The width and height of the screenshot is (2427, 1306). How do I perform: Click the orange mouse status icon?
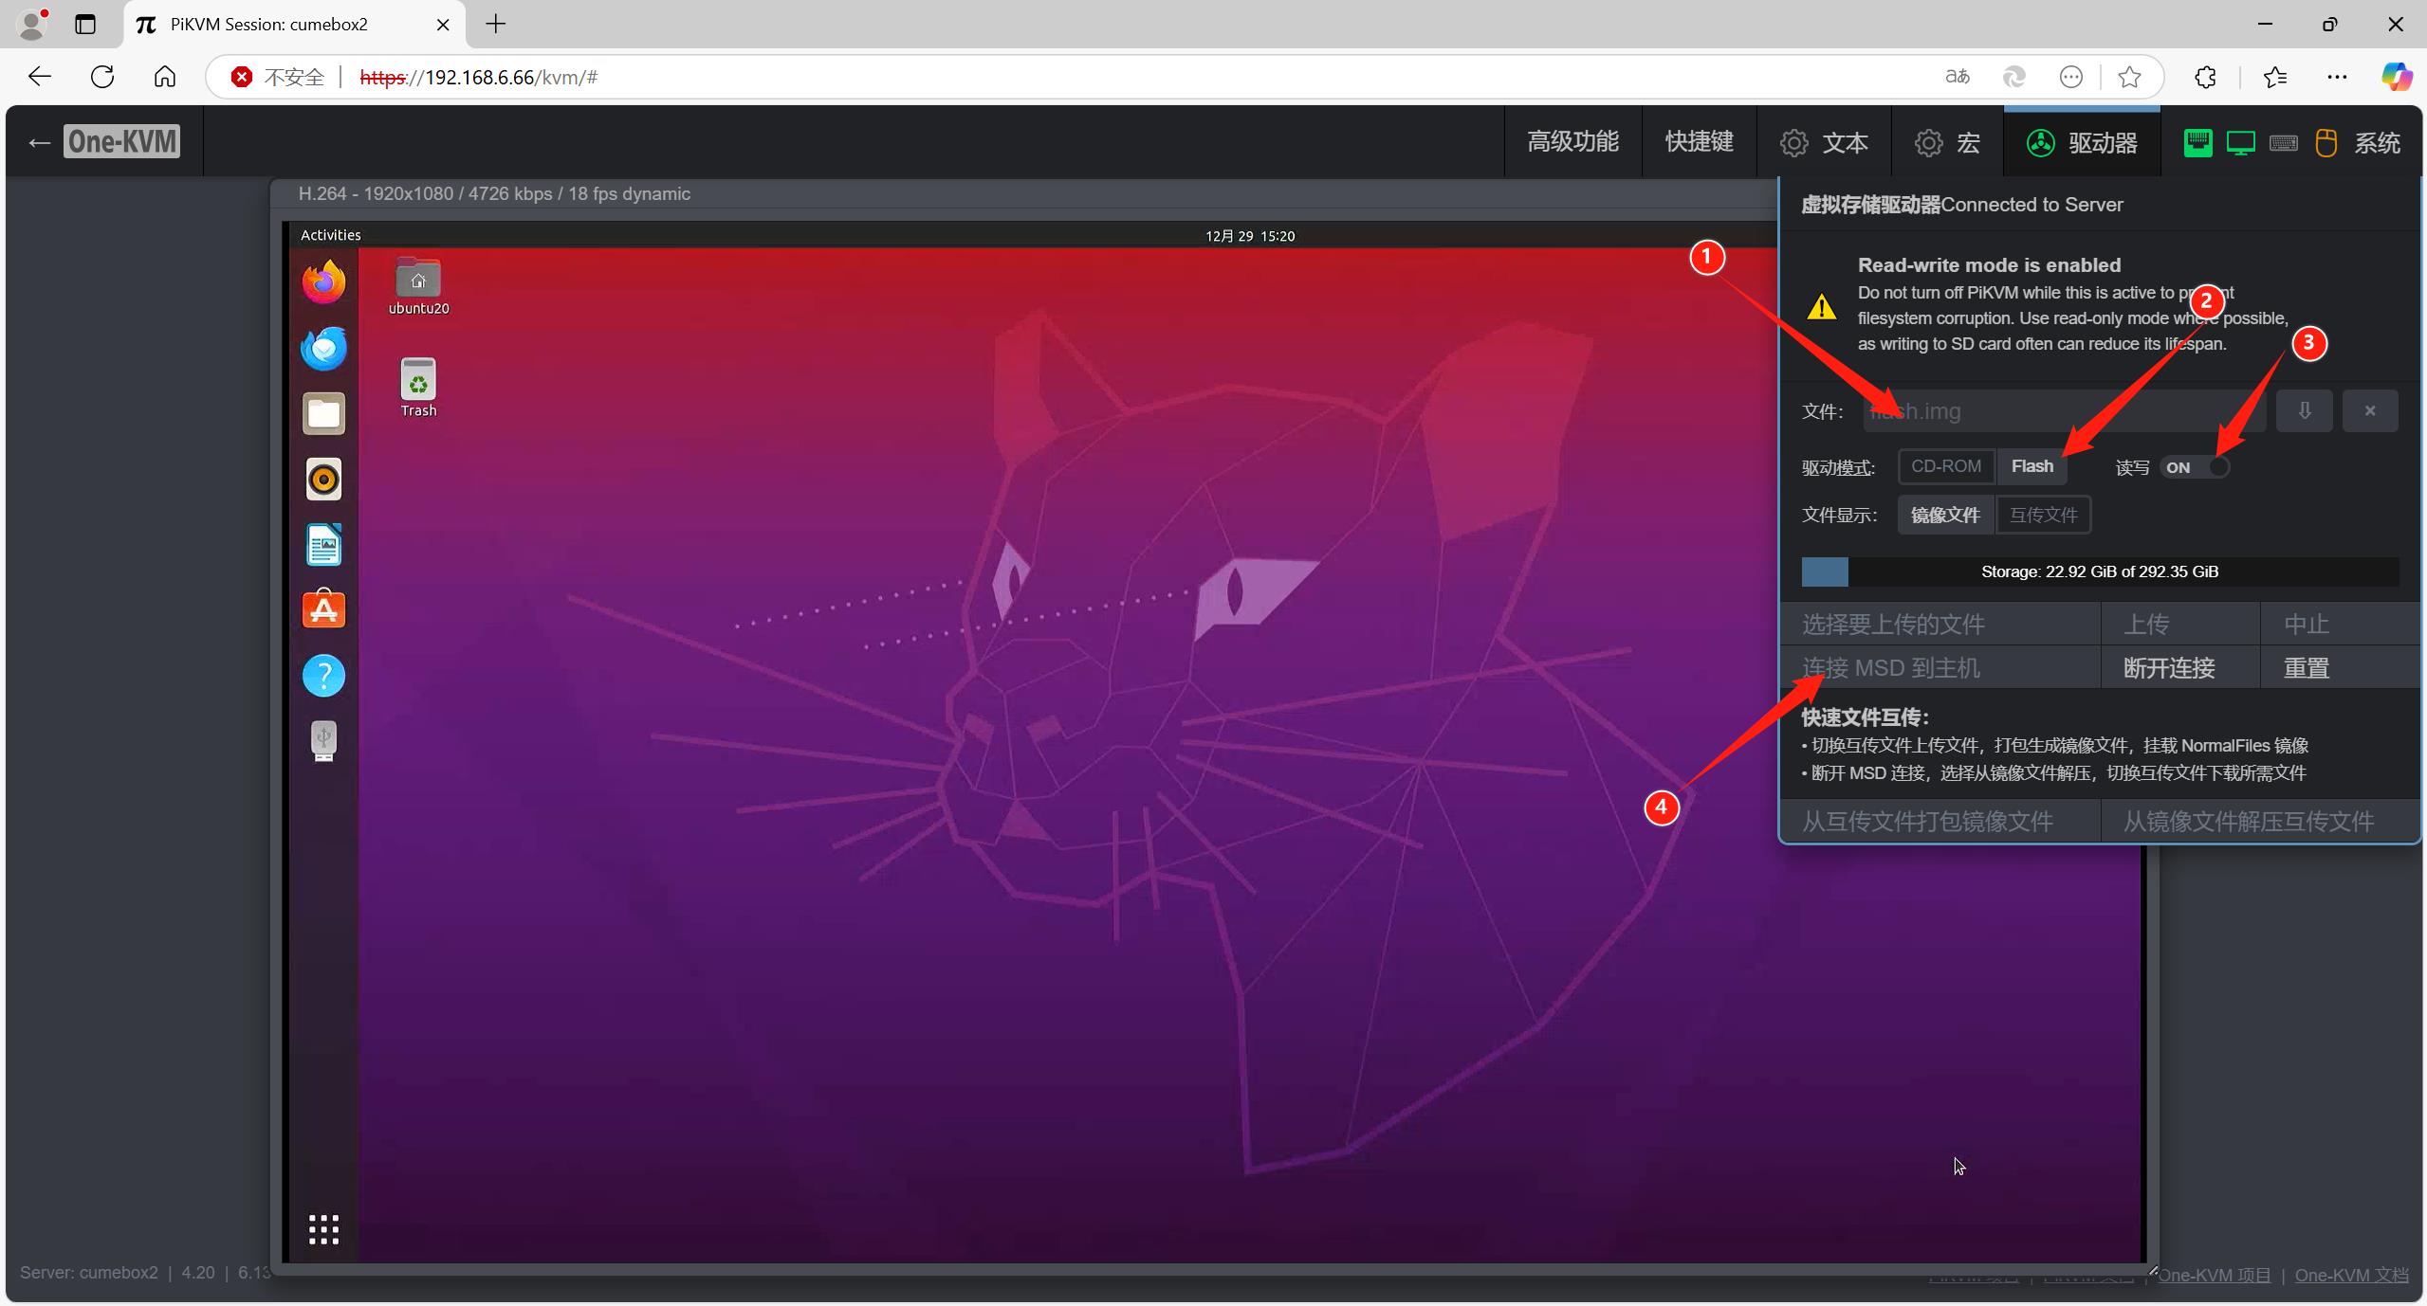[2326, 143]
